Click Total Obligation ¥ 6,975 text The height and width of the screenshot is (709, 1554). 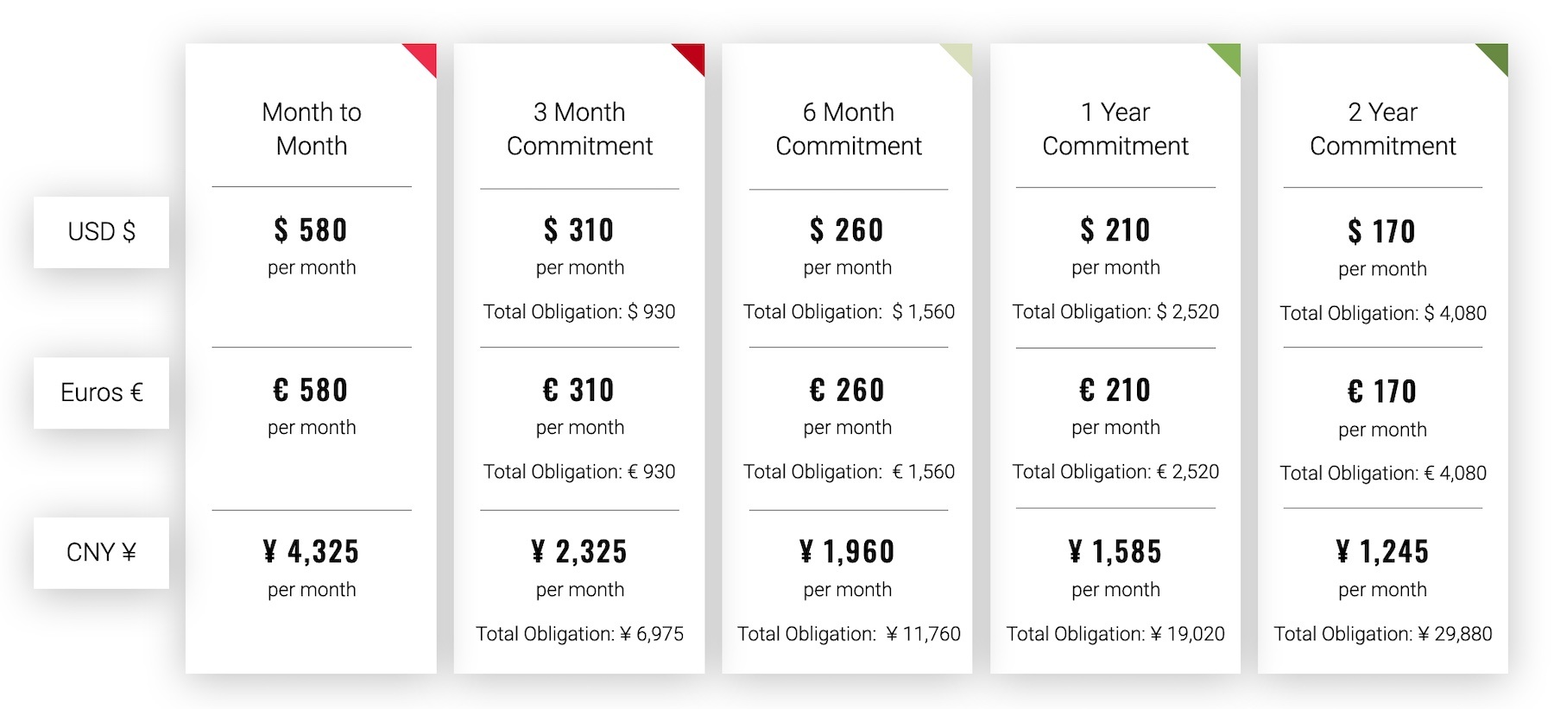tap(579, 634)
